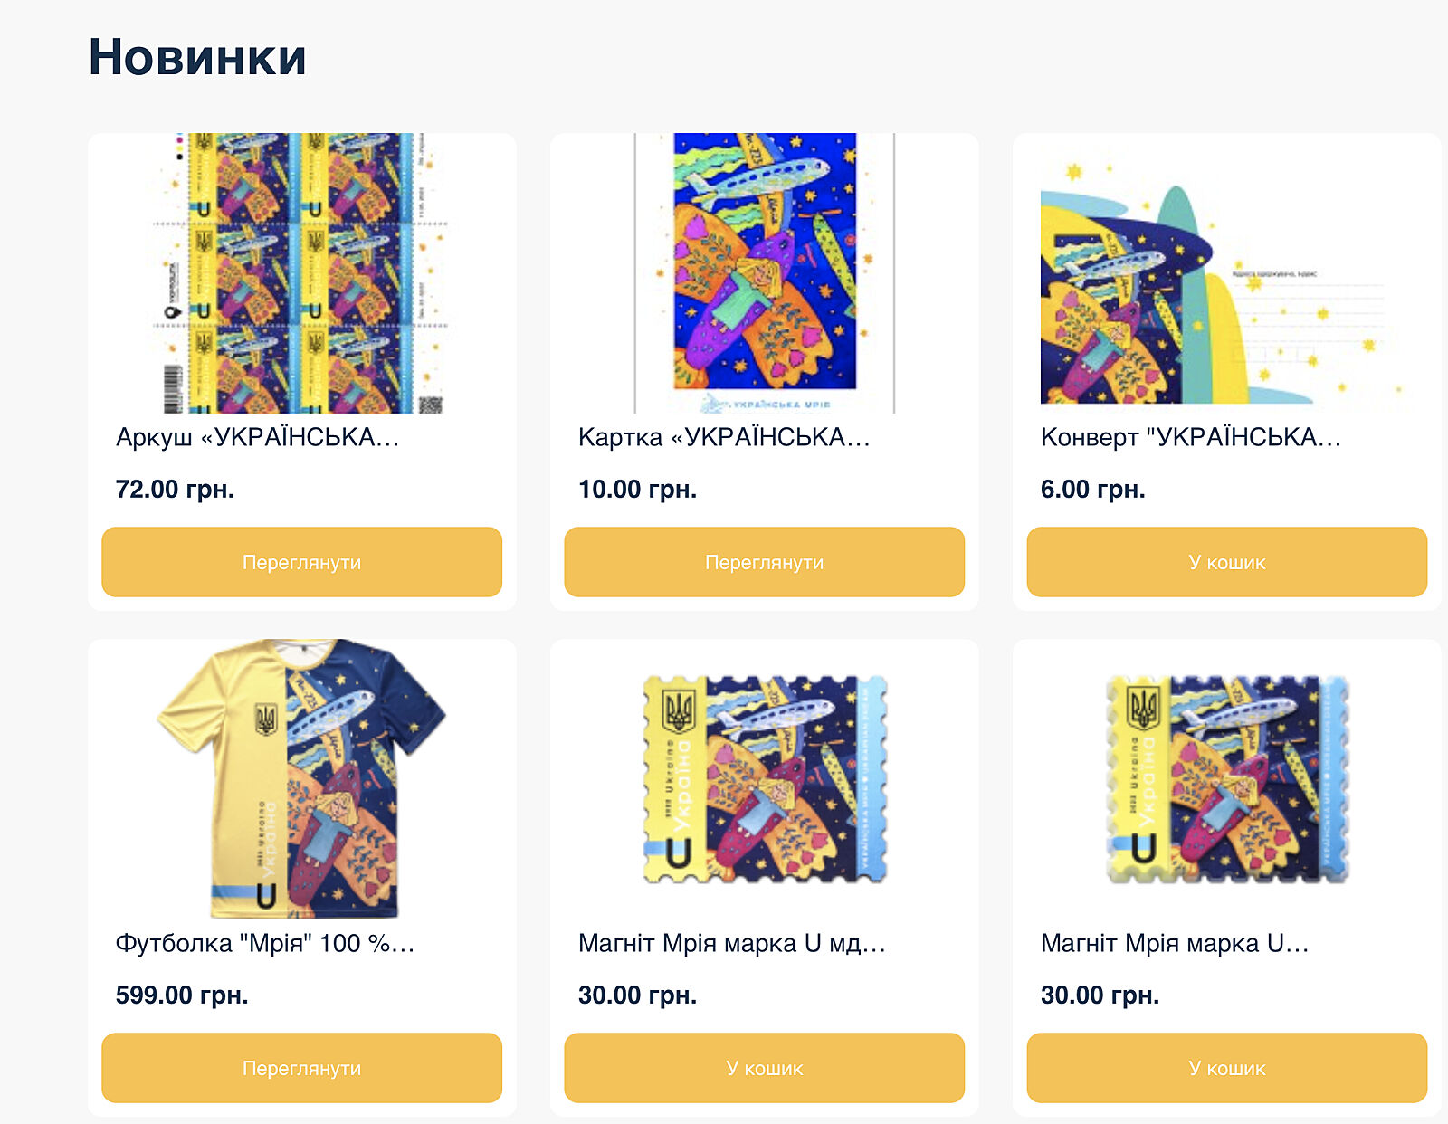Click the Переглянути button under the Футболка "Мрія"

tap(301, 1068)
